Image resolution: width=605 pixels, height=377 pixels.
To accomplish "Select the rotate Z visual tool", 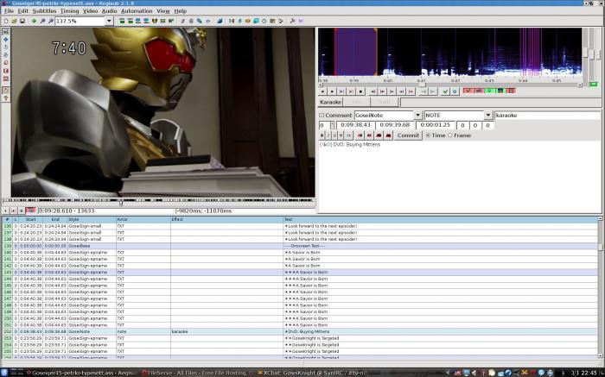I will (x=5, y=47).
